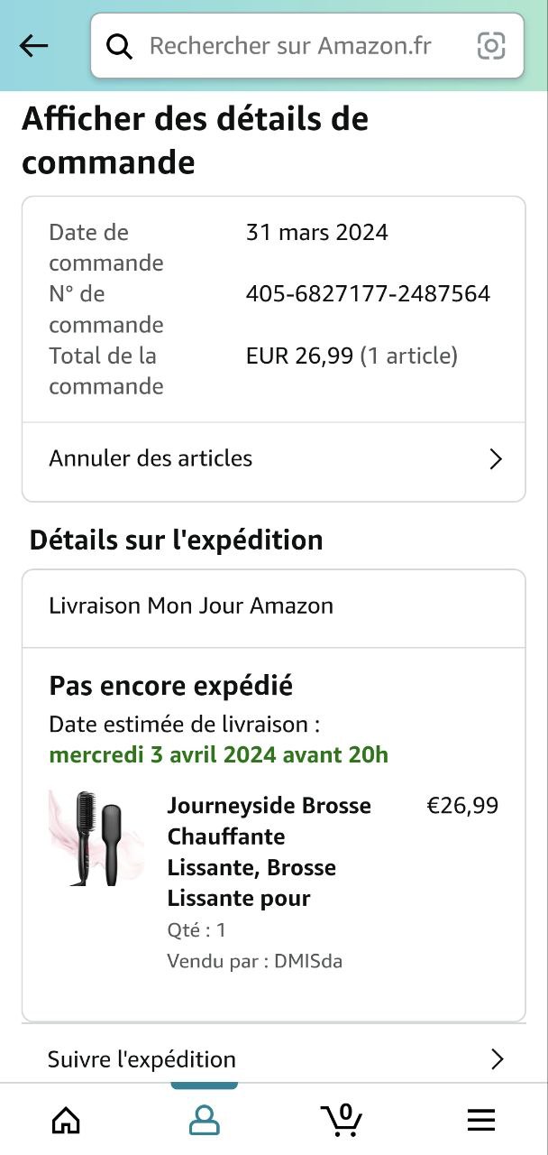Viewport: 548px width, 1155px height.
Task: Tap the heated brush product thumbnail
Action: coord(96,838)
